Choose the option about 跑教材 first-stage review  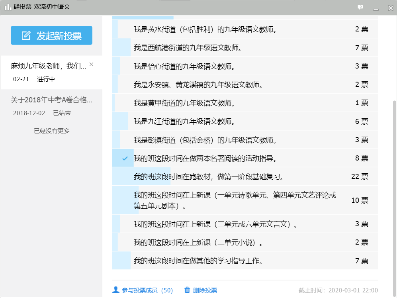click(245, 176)
